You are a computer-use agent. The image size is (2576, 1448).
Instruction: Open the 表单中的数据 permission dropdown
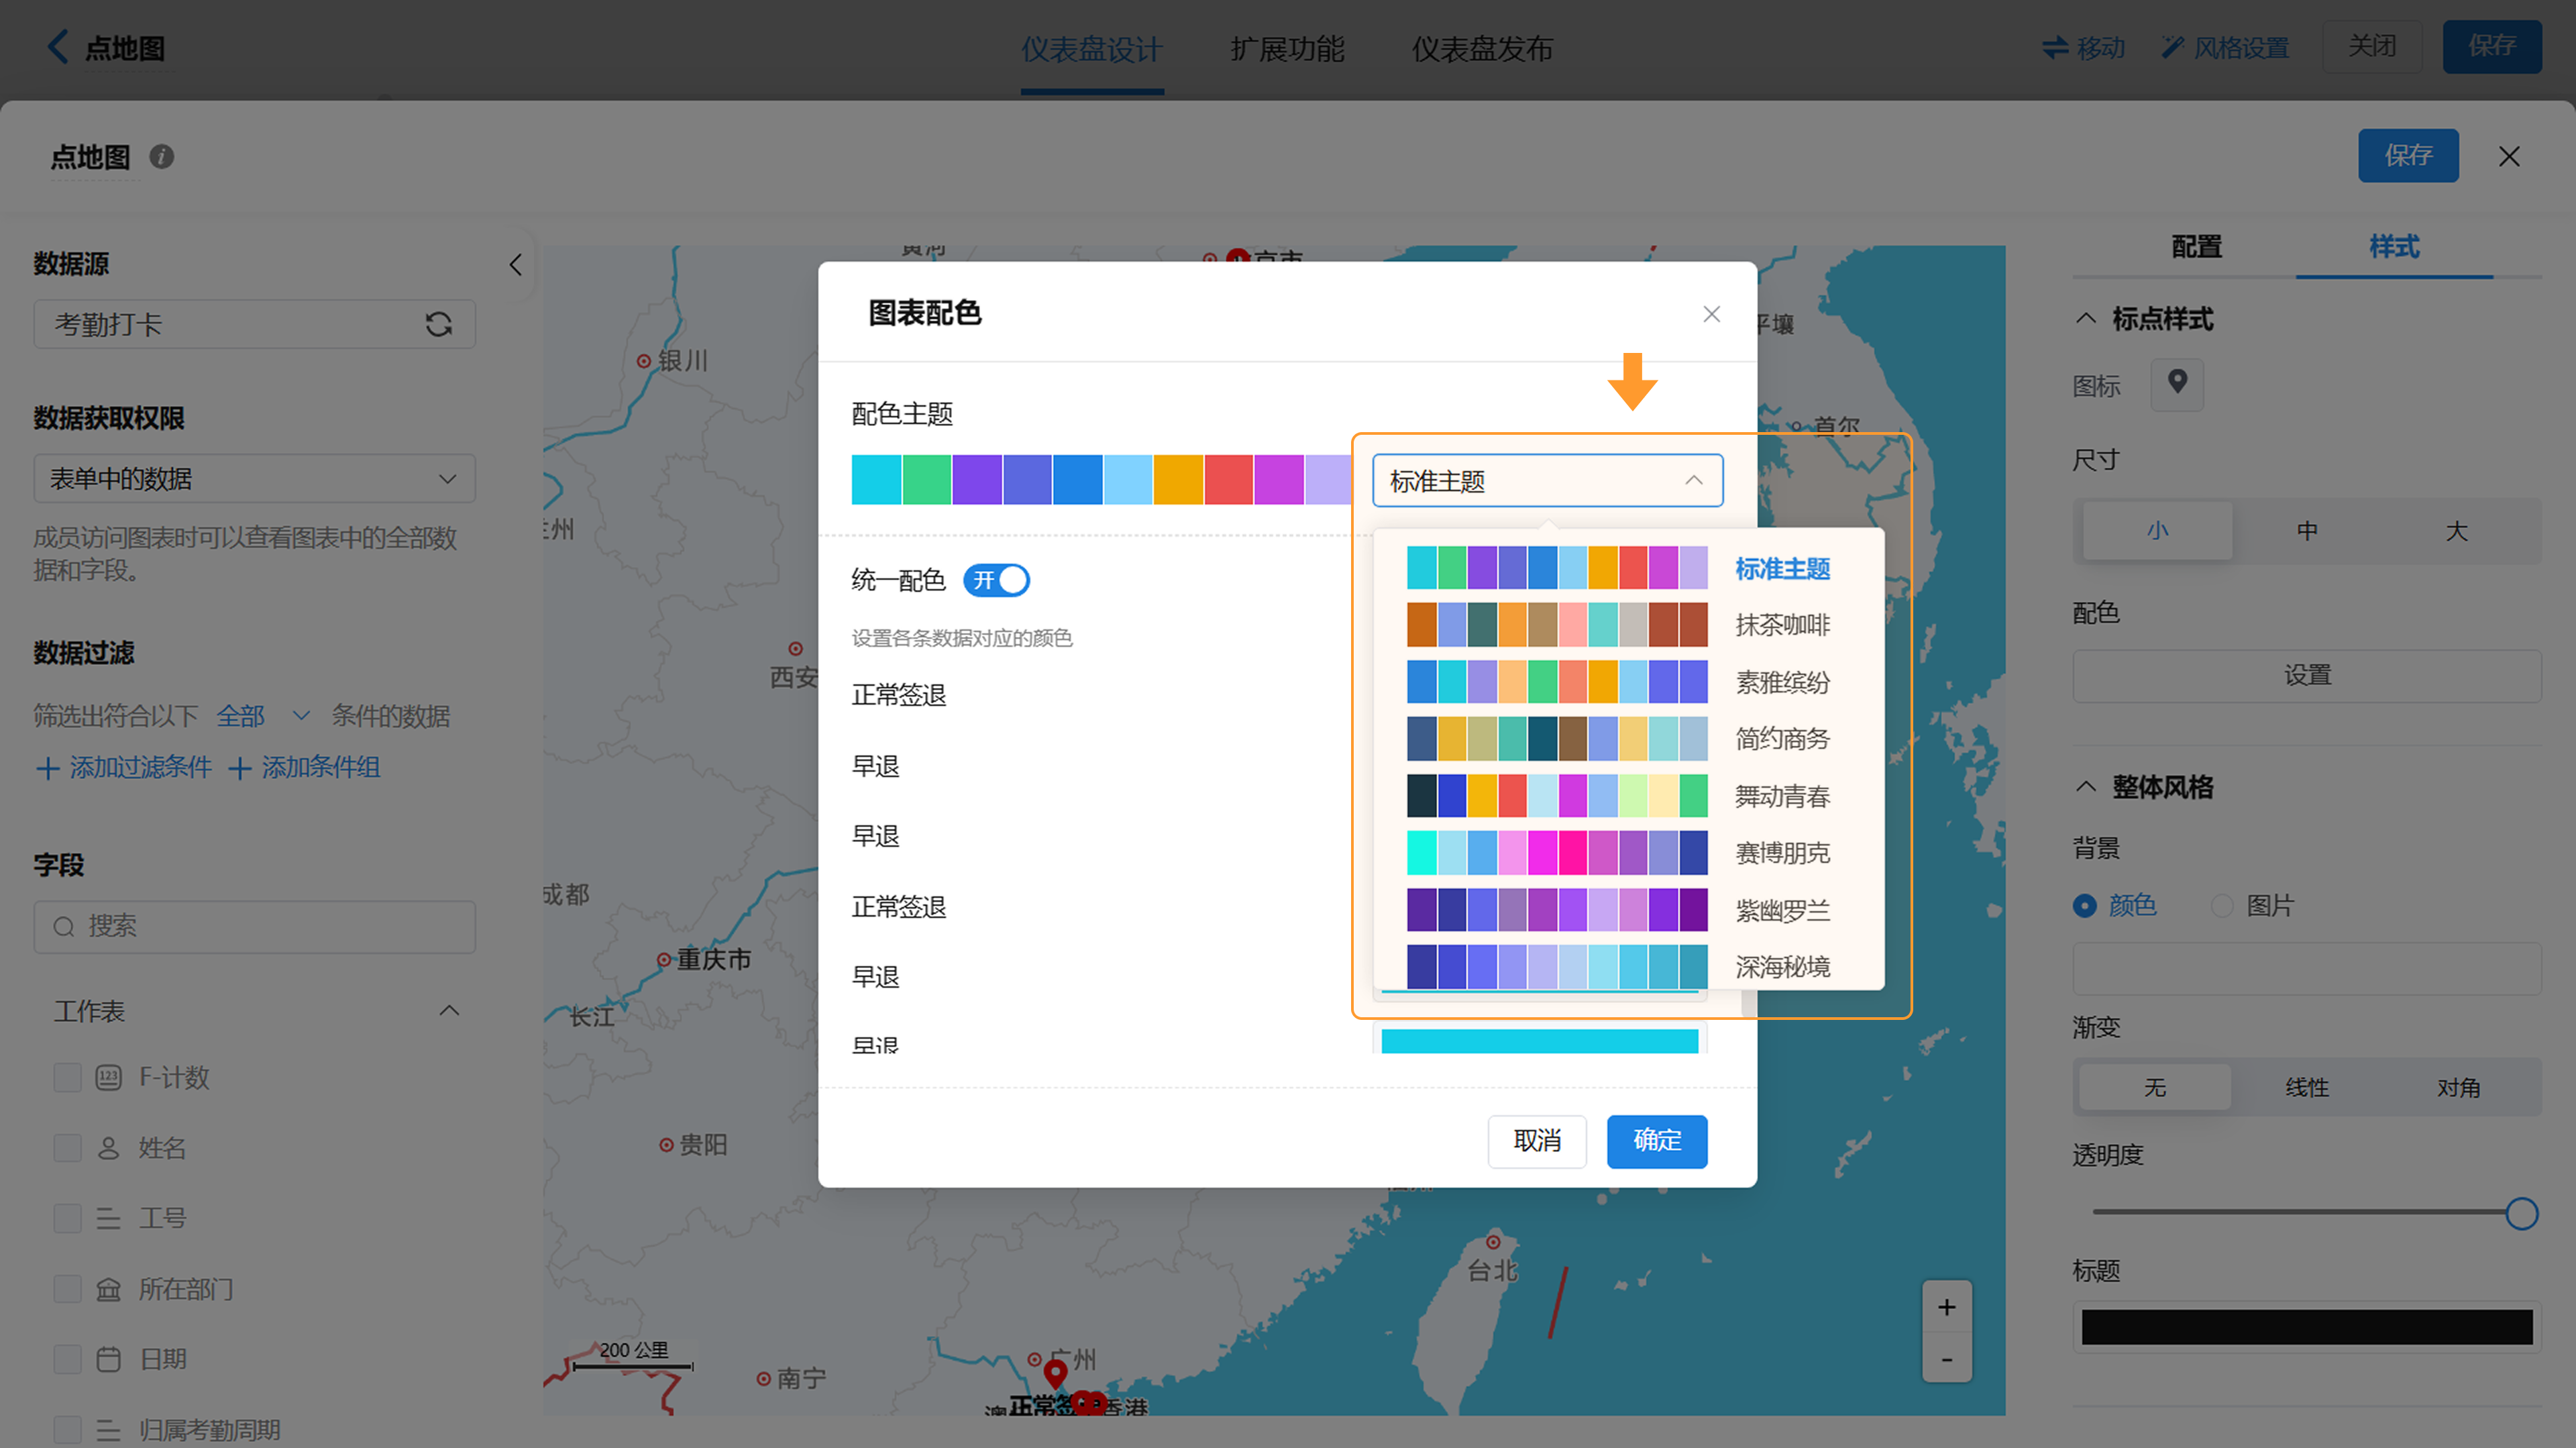tap(254, 479)
